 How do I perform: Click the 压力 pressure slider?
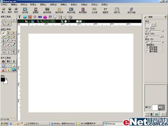(155, 36)
